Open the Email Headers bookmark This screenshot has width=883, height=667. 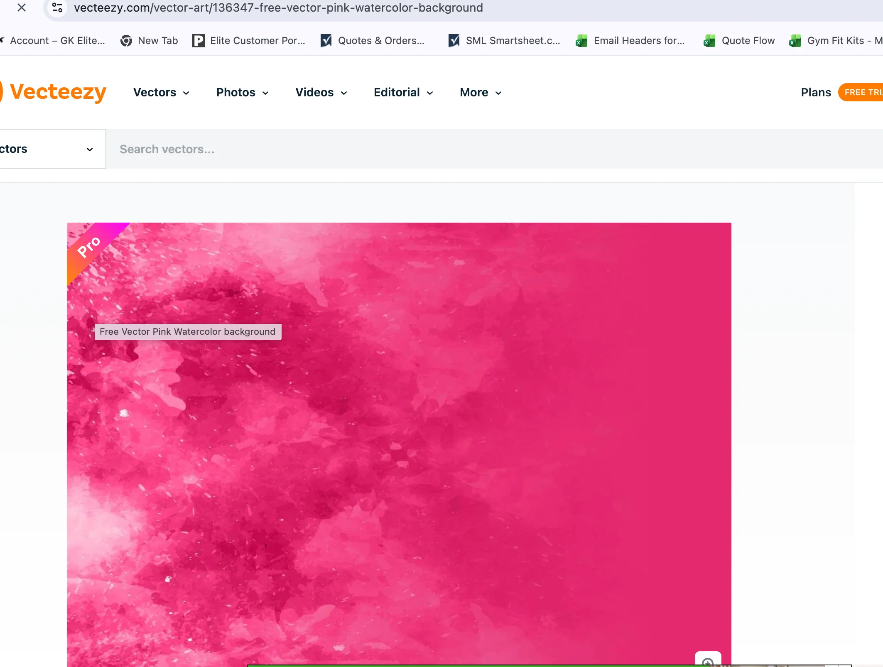click(630, 41)
